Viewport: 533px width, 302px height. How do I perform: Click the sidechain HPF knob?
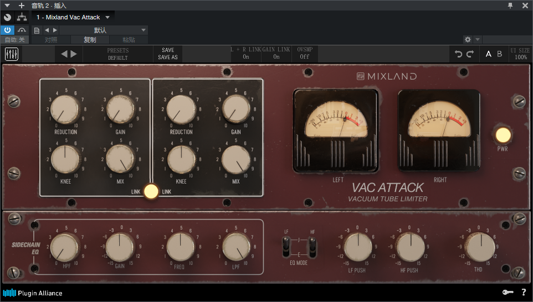(65, 247)
